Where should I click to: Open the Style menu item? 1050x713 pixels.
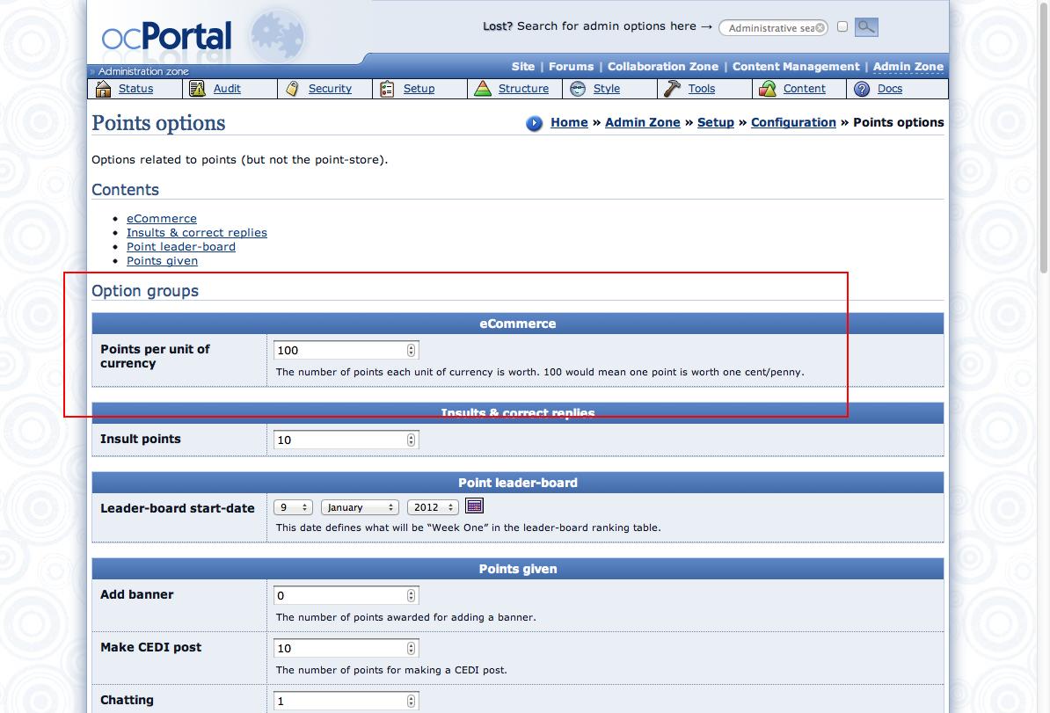point(606,89)
